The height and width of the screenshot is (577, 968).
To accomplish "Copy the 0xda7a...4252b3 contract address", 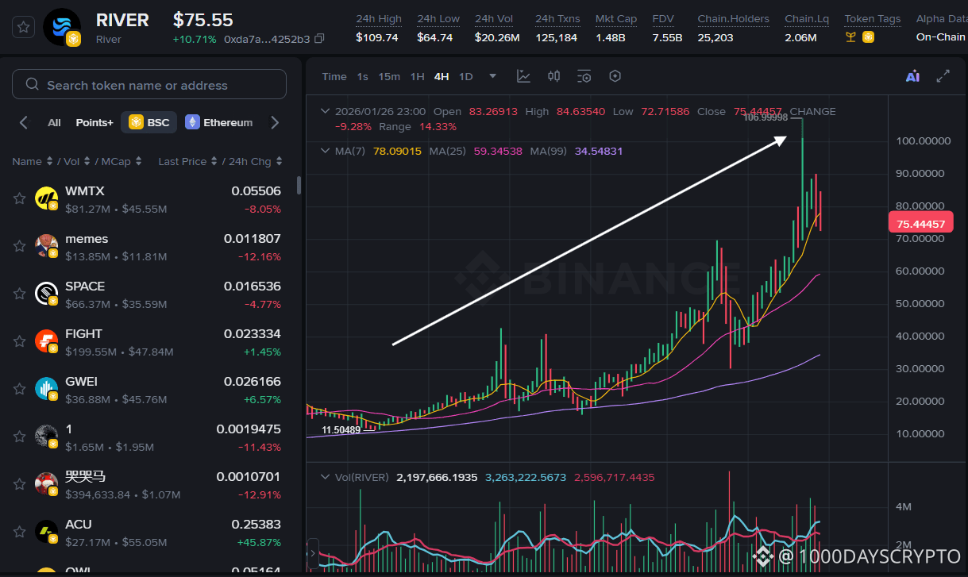I will 319,38.
